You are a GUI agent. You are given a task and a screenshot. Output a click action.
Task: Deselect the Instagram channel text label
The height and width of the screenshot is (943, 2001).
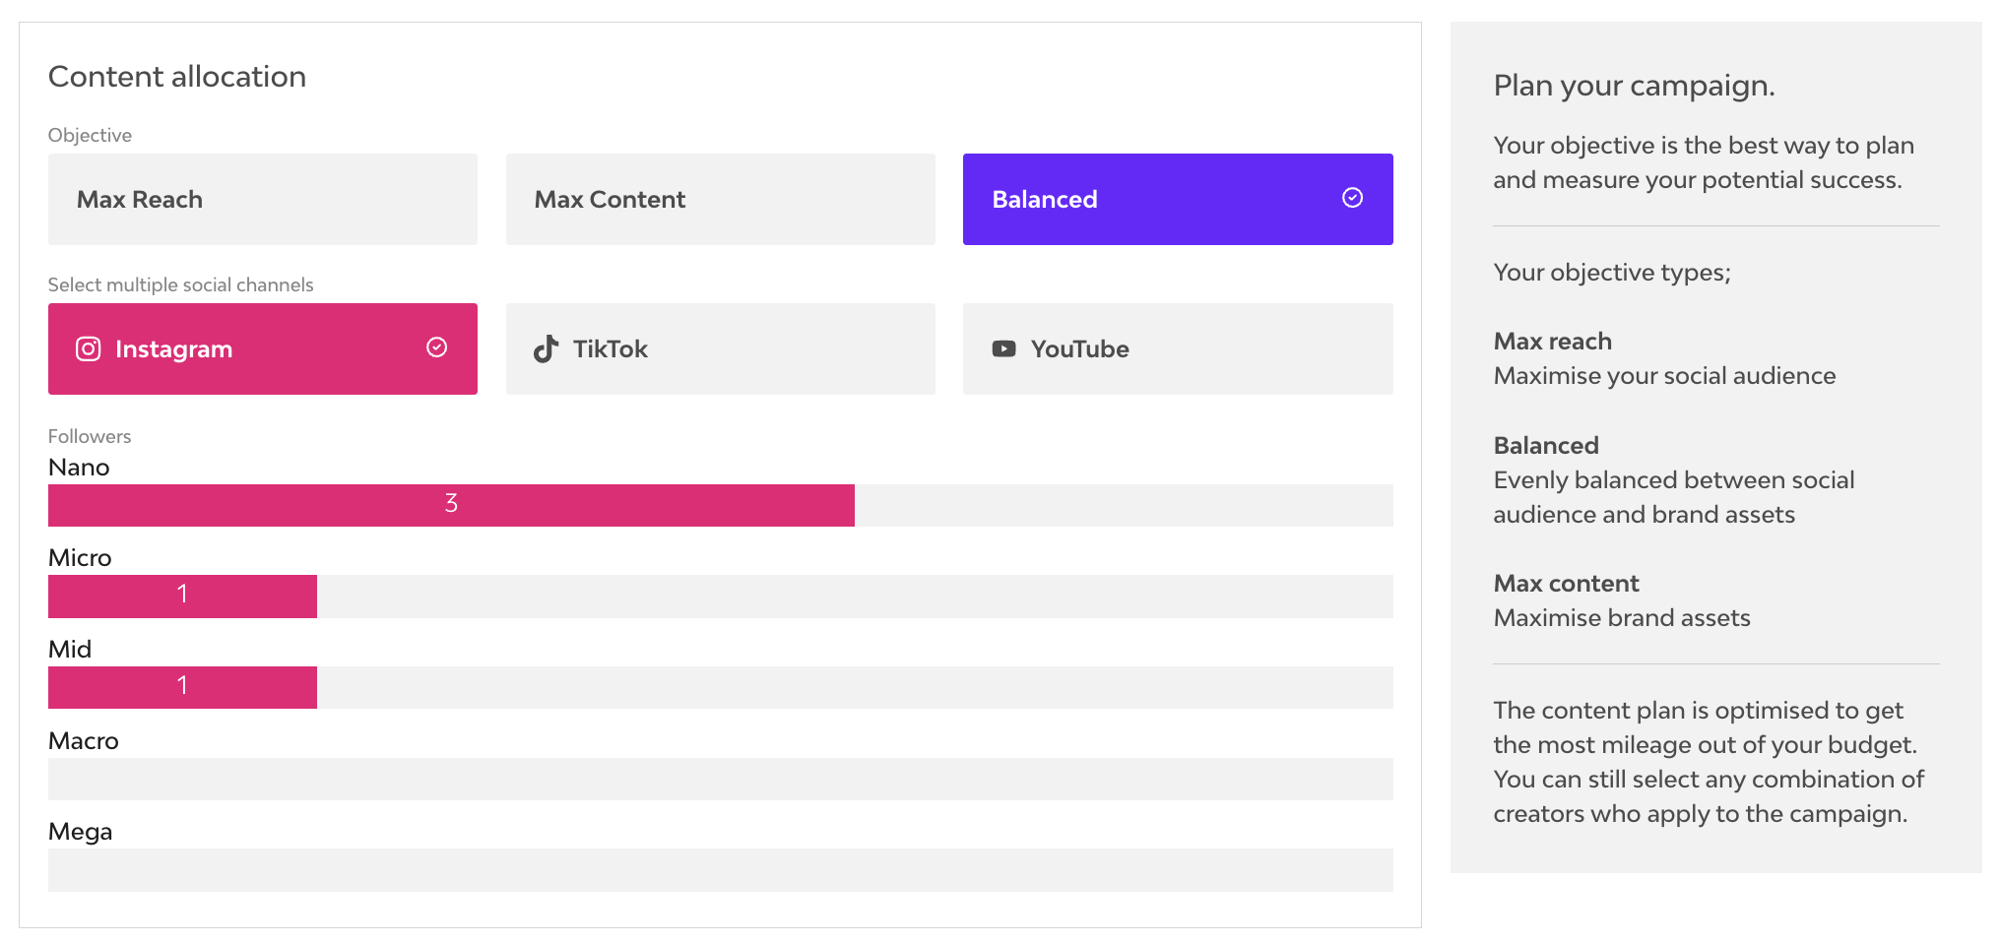173,349
